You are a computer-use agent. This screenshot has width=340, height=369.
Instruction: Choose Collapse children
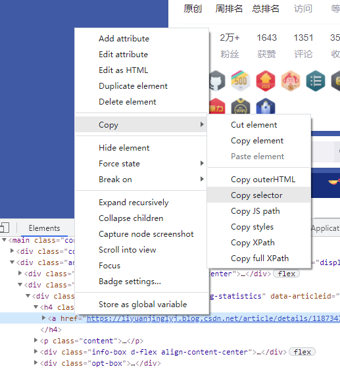pos(131,218)
